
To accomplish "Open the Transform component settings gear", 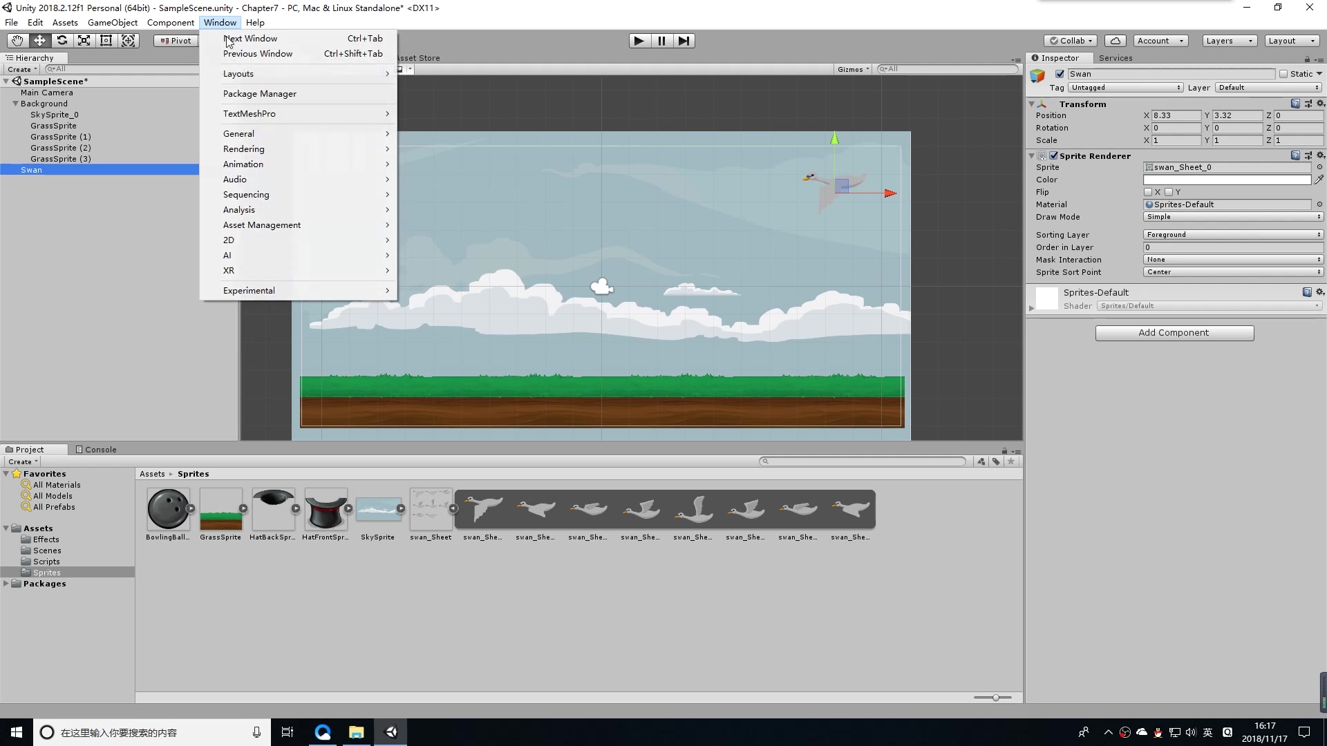I will point(1321,103).
